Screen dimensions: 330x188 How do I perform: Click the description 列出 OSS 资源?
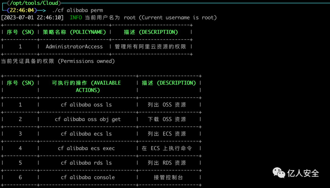[x=167, y=105]
